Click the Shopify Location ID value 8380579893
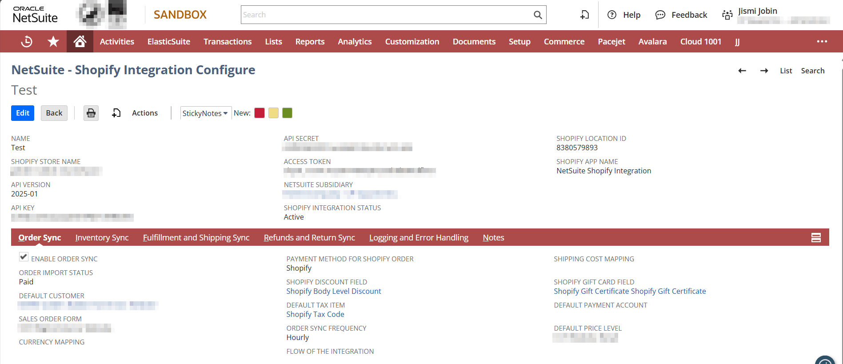The height and width of the screenshot is (364, 843). 577,148
